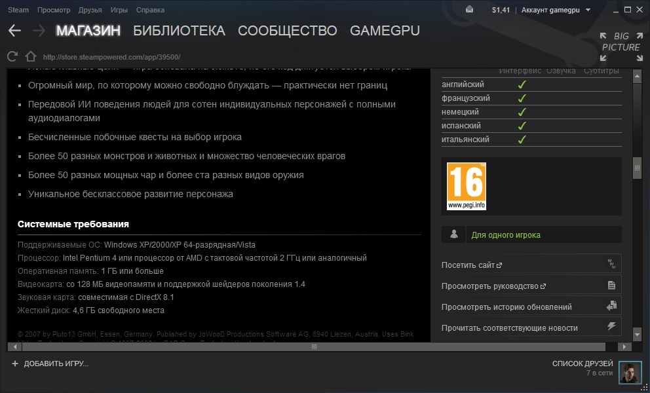Click the итальянский language row
650x393 pixels.
tap(531, 140)
